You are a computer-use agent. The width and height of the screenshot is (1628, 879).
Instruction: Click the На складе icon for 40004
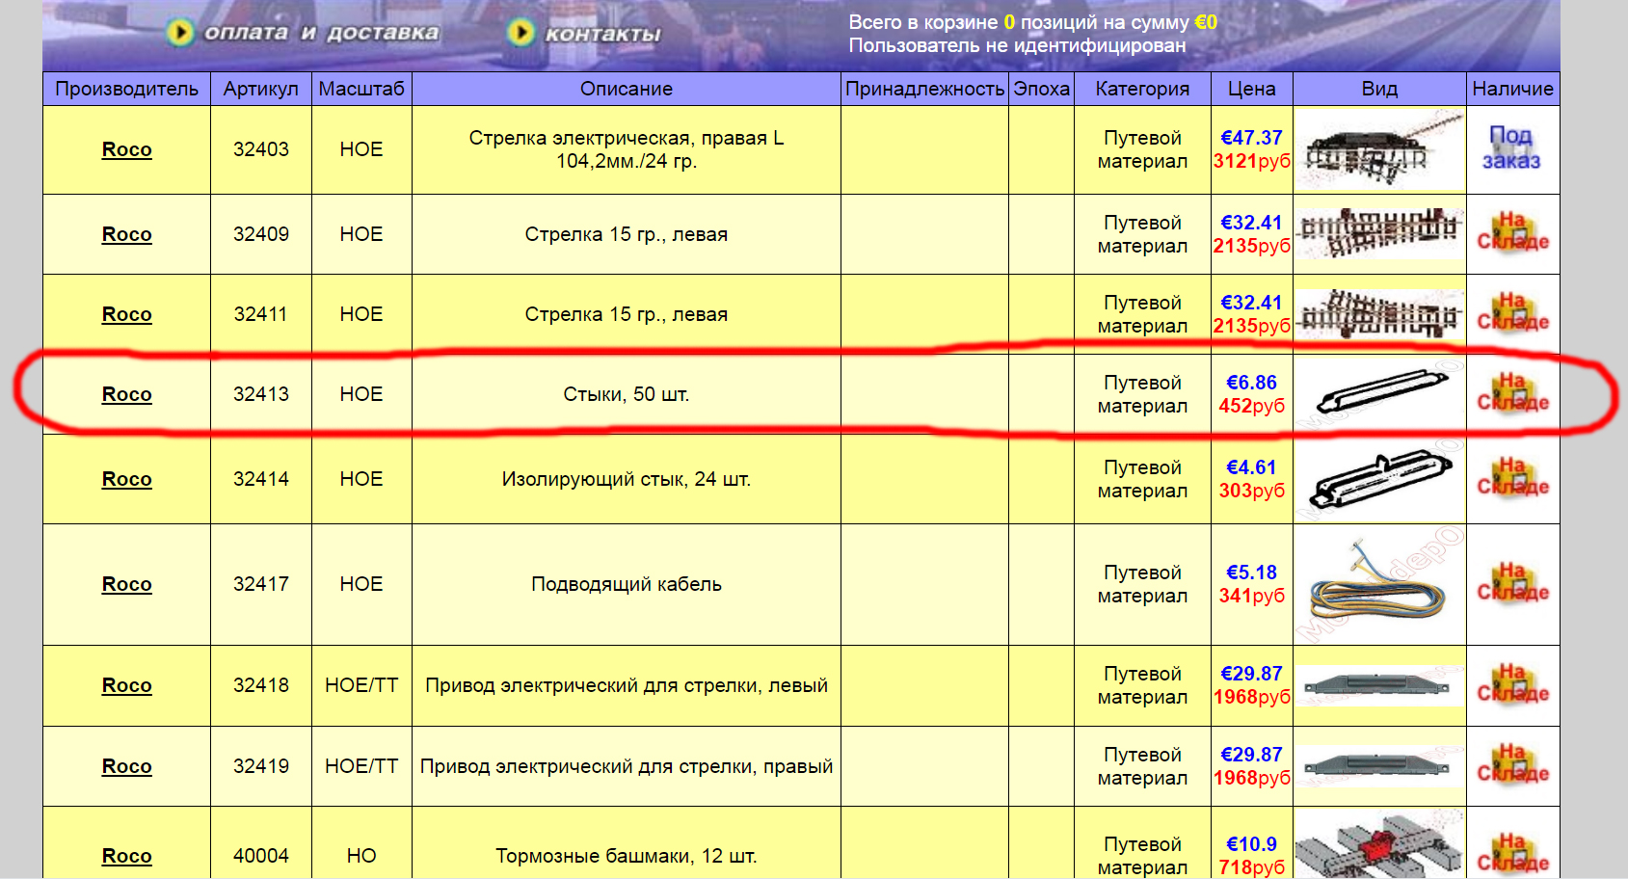point(1512,854)
